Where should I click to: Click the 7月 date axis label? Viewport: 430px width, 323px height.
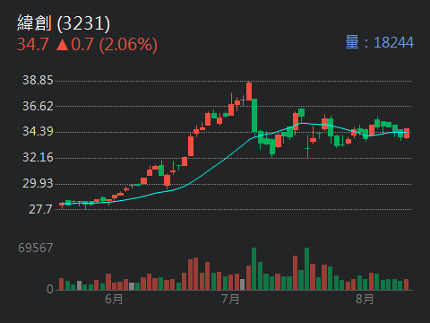(230, 299)
